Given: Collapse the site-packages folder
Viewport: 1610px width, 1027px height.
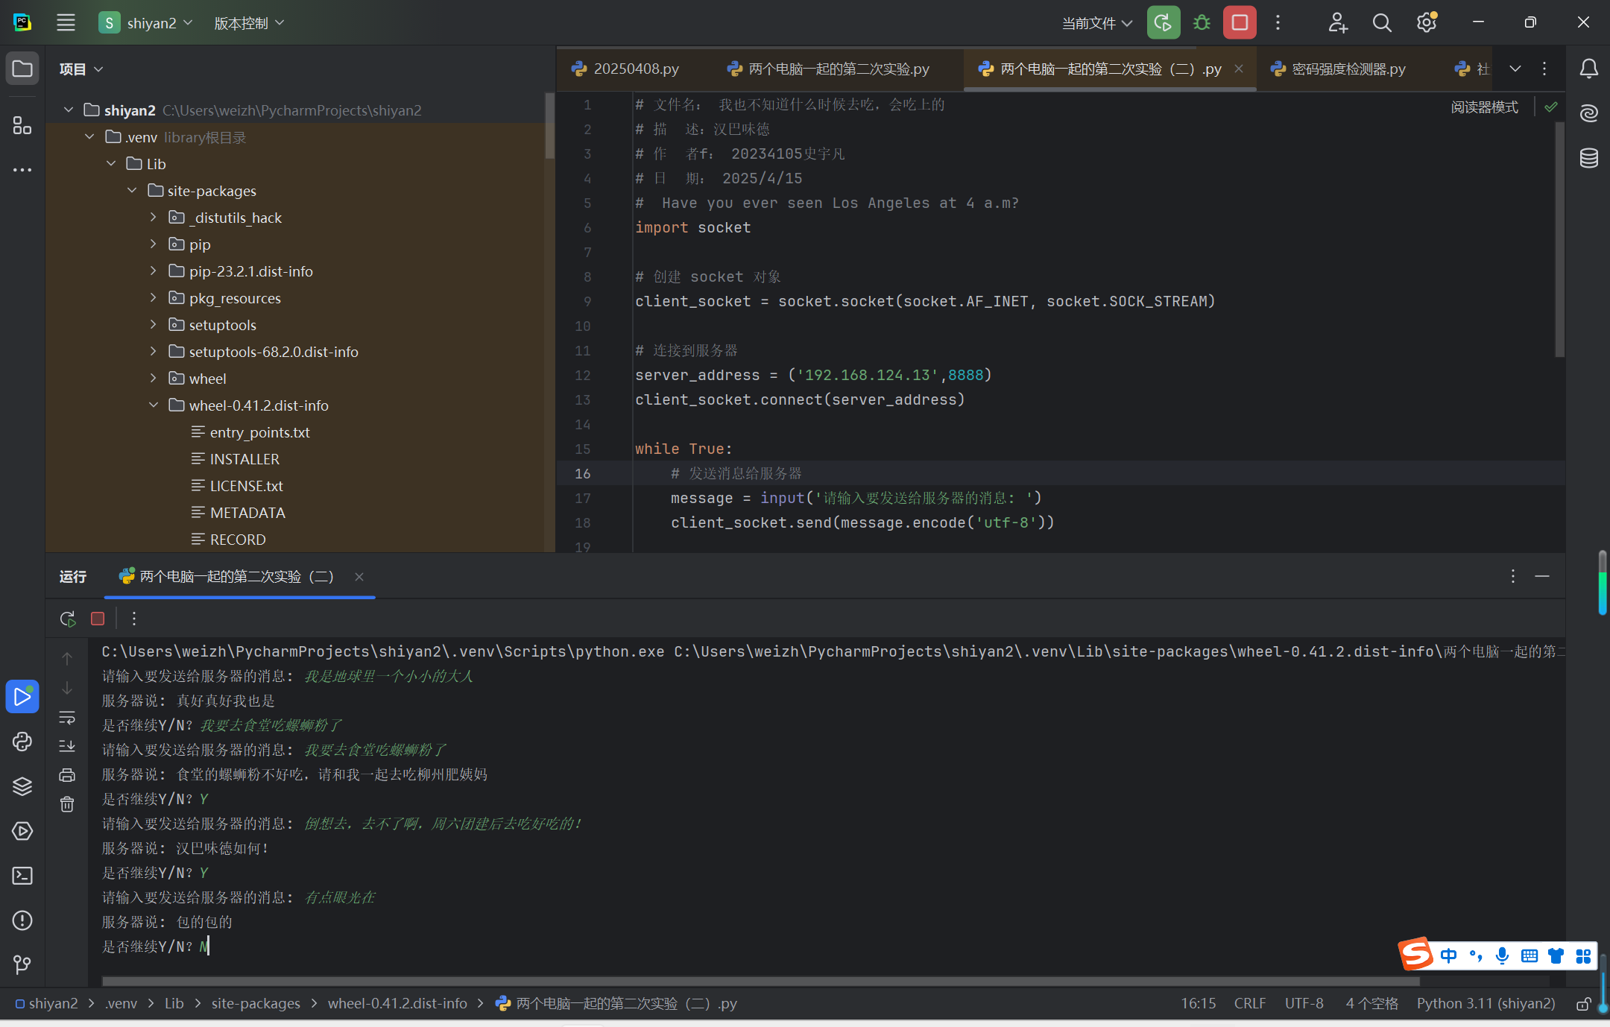Looking at the screenshot, I should (x=132, y=191).
